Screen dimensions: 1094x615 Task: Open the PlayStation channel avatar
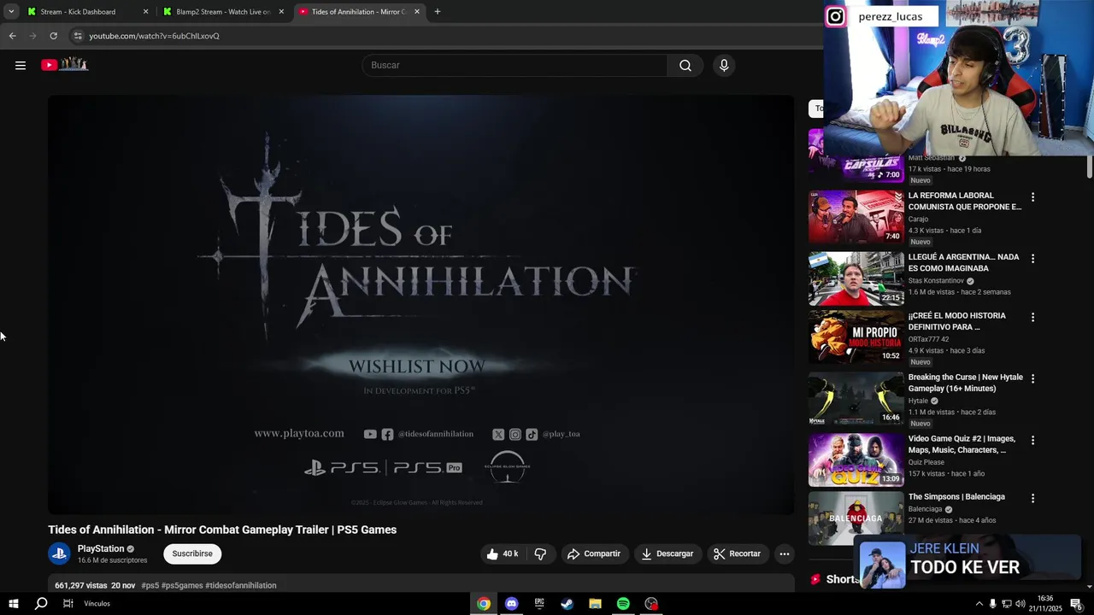point(59,553)
